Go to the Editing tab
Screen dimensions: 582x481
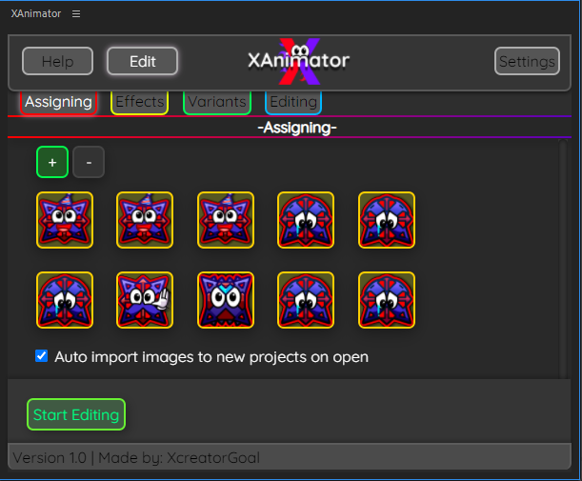click(293, 101)
